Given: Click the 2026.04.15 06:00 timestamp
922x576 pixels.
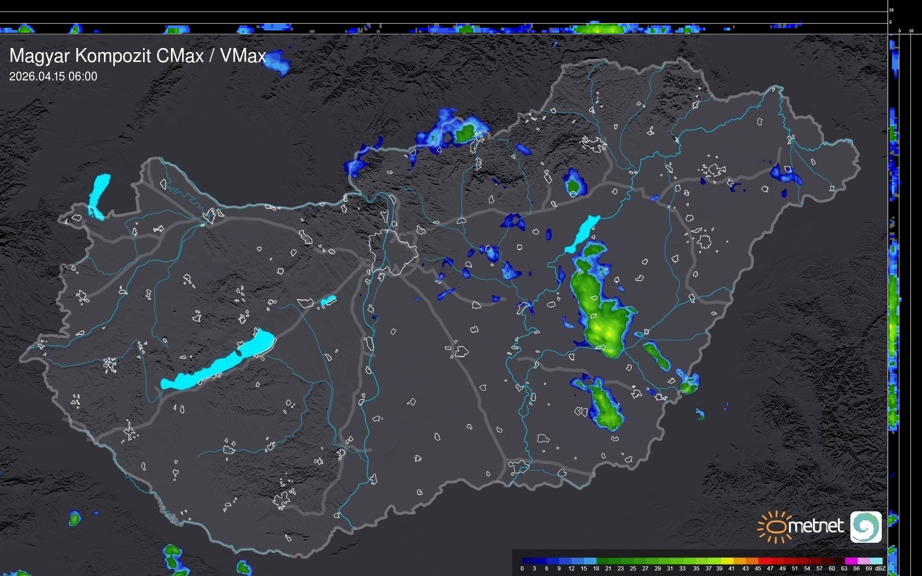Looking at the screenshot, I should coord(53,77).
